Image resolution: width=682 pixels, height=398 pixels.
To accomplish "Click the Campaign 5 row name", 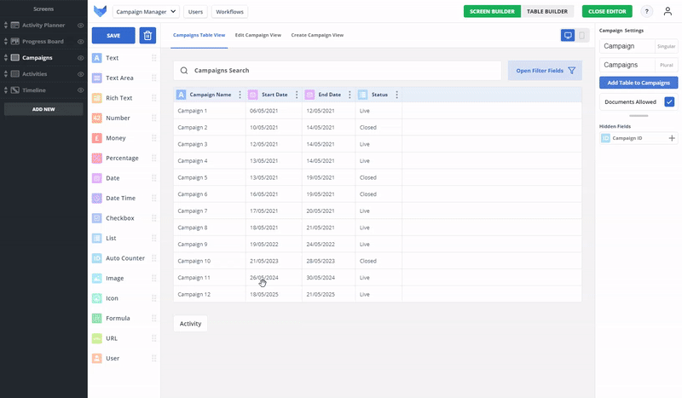I will click(193, 177).
